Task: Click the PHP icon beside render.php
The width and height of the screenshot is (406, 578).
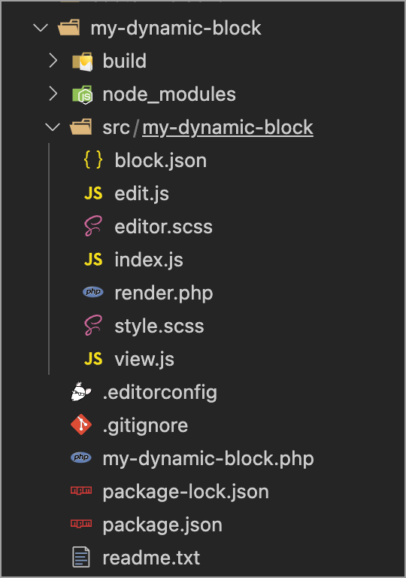Action: (x=92, y=292)
